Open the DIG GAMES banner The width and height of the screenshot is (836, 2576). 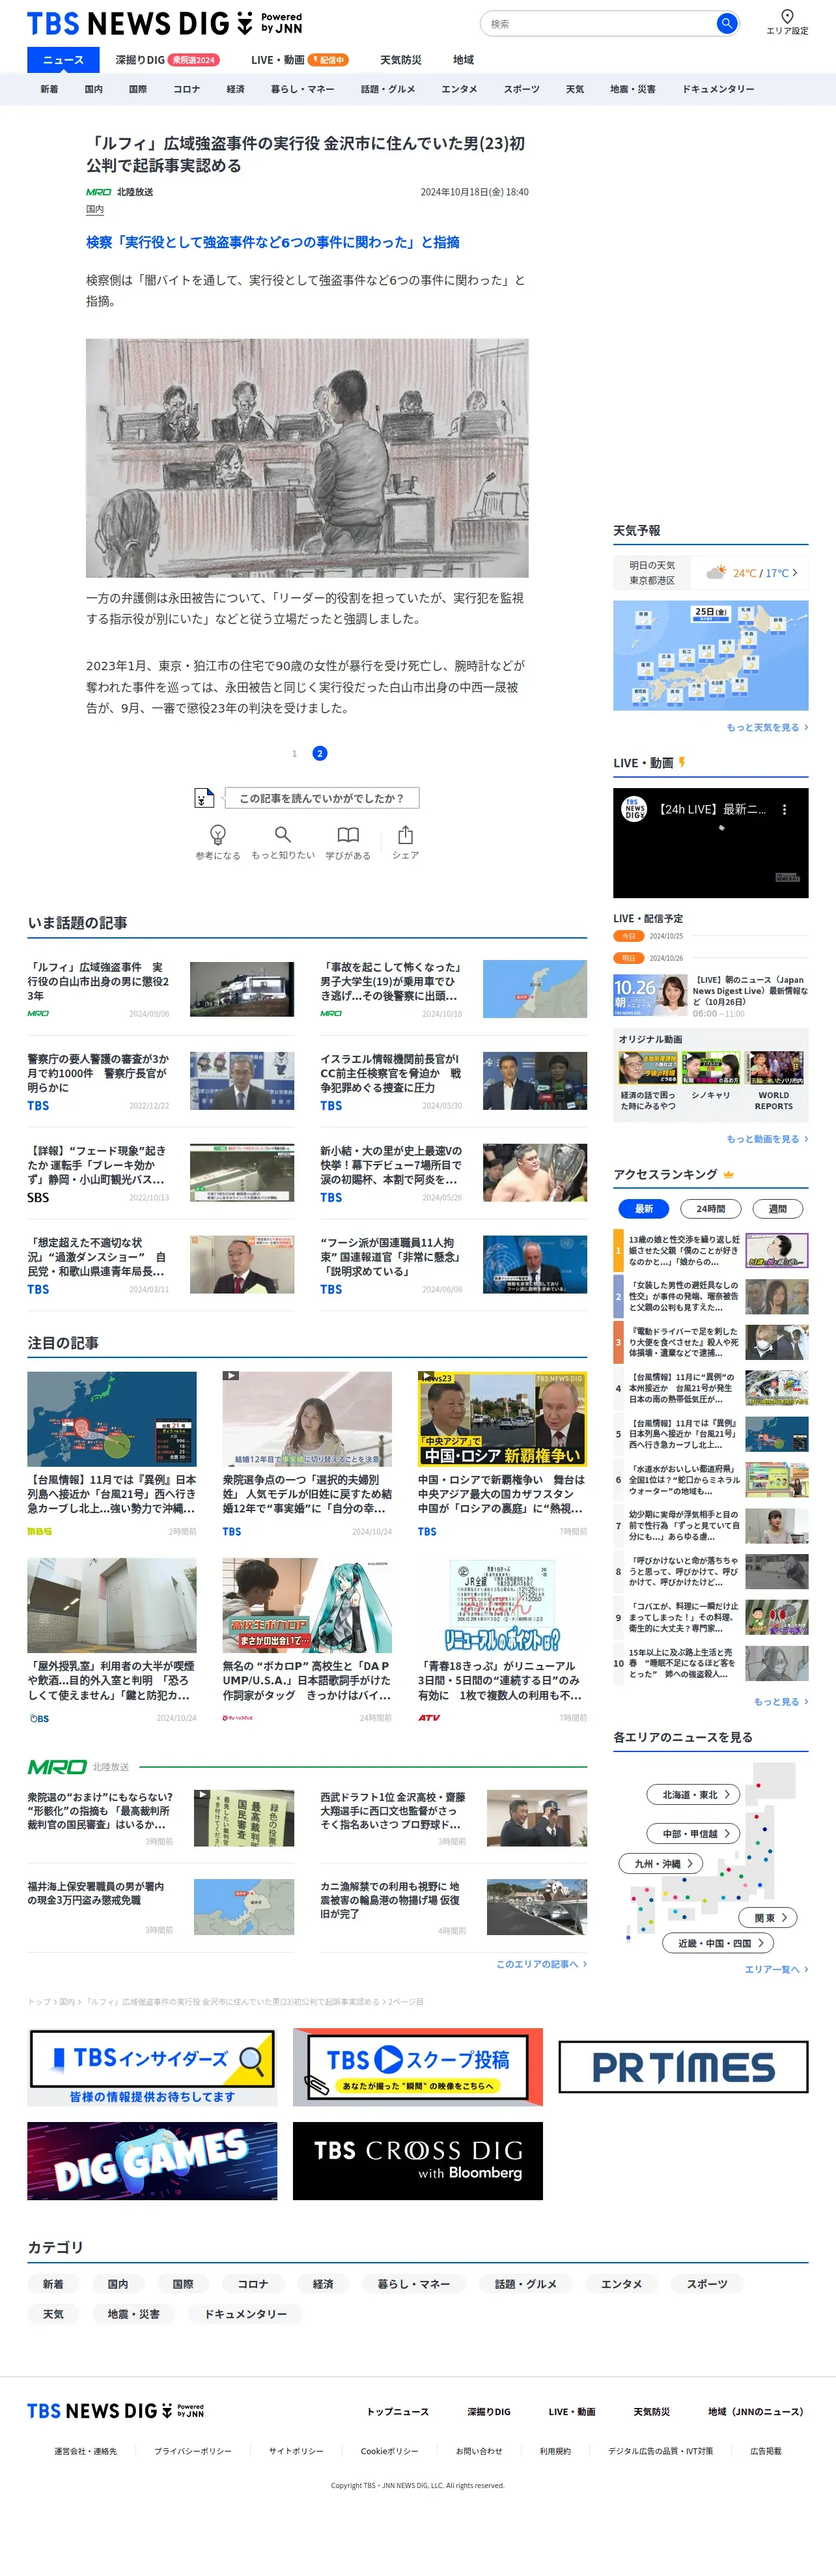[152, 2161]
